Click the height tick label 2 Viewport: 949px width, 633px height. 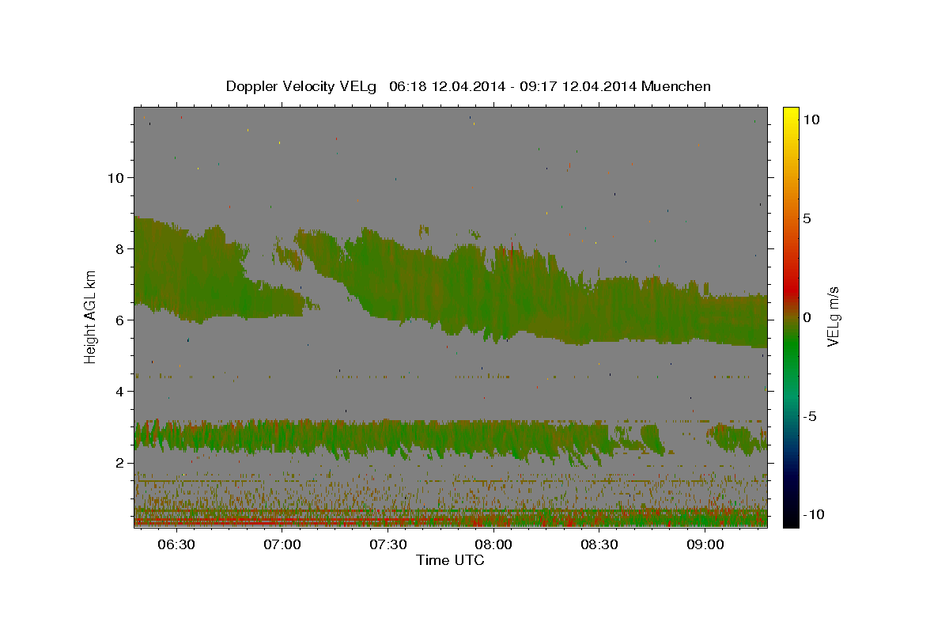click(120, 462)
